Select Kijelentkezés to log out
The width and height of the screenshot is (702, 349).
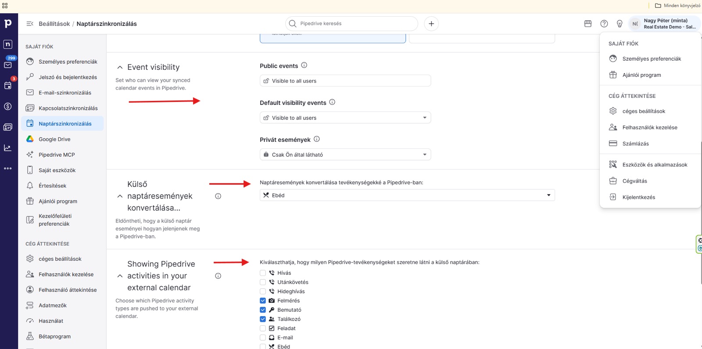(x=650, y=197)
